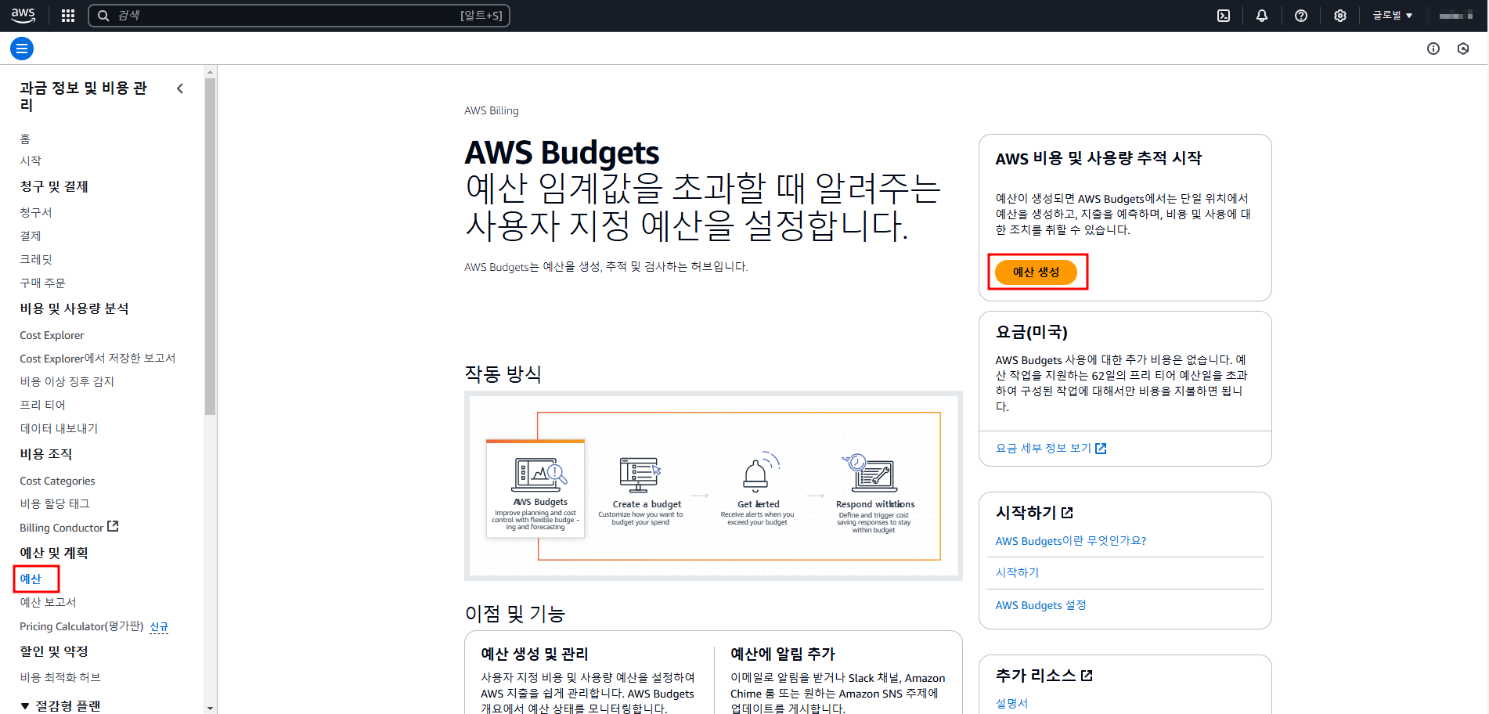Open the account name menu at top right
Screen dimensions: 1489x714
[1456, 16]
